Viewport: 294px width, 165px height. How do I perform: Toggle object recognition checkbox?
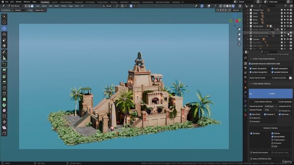point(250,69)
